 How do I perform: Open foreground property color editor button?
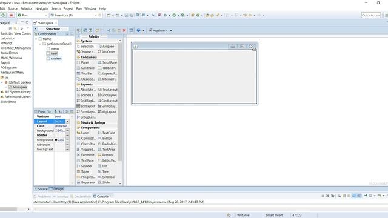67,140
